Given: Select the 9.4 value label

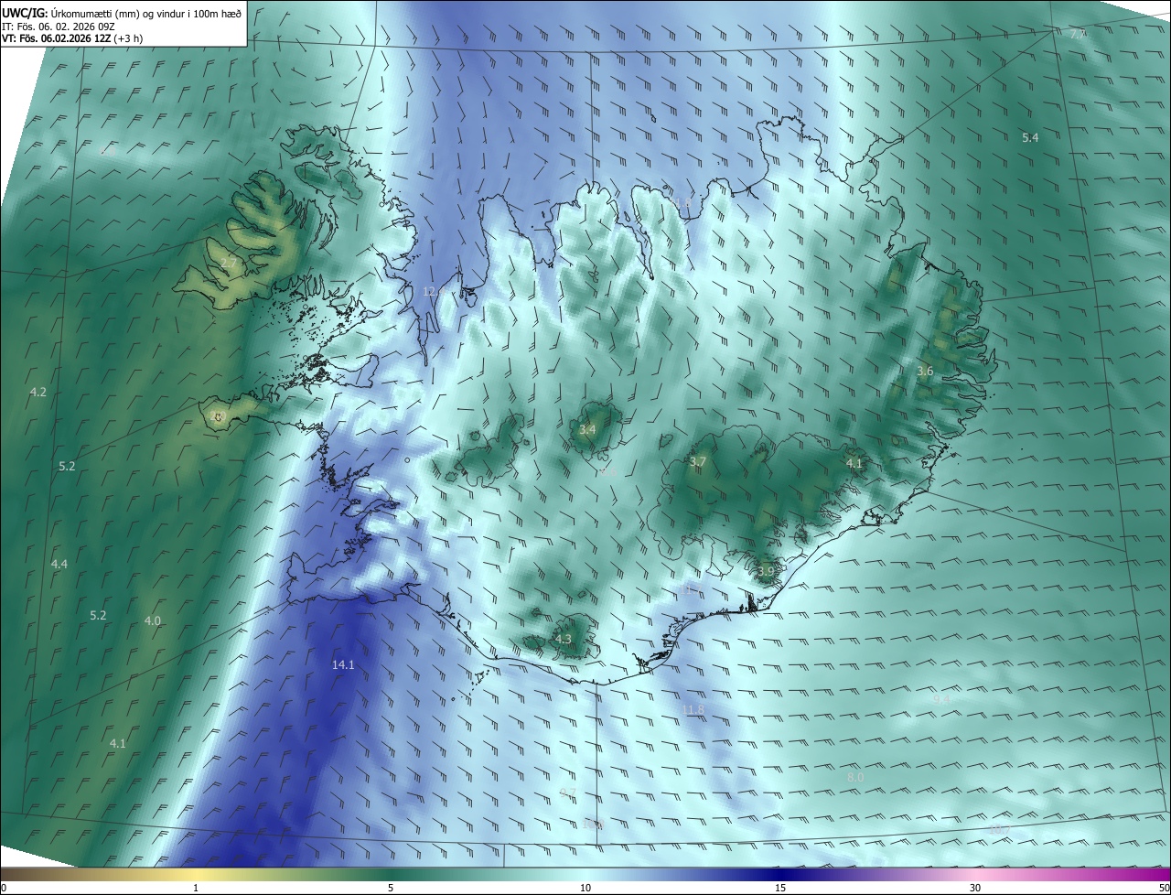Looking at the screenshot, I should click(x=941, y=698).
